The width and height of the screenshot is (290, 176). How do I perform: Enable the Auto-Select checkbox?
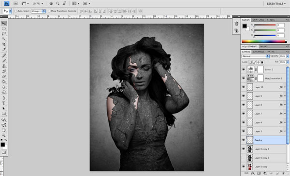click(x=16, y=11)
